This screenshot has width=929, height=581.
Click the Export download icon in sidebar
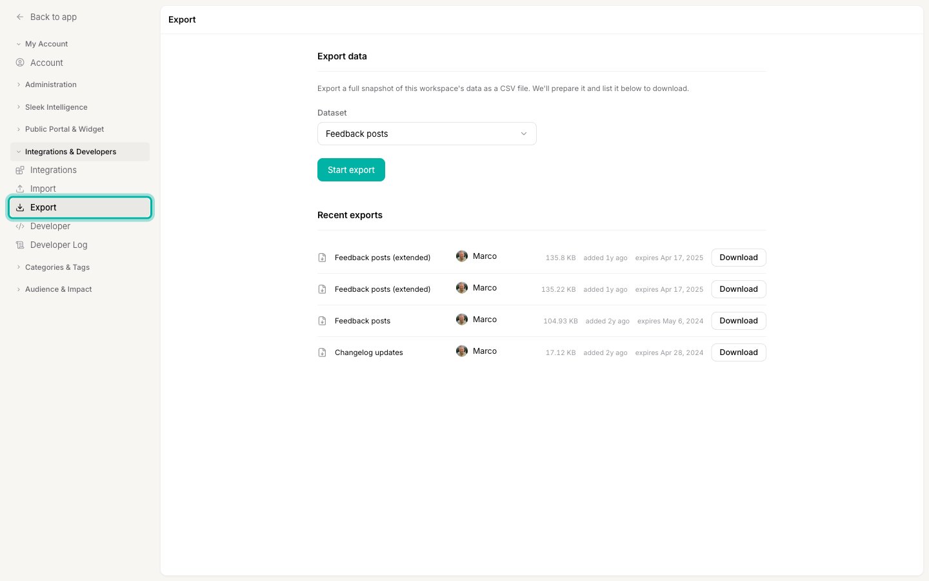tap(20, 207)
